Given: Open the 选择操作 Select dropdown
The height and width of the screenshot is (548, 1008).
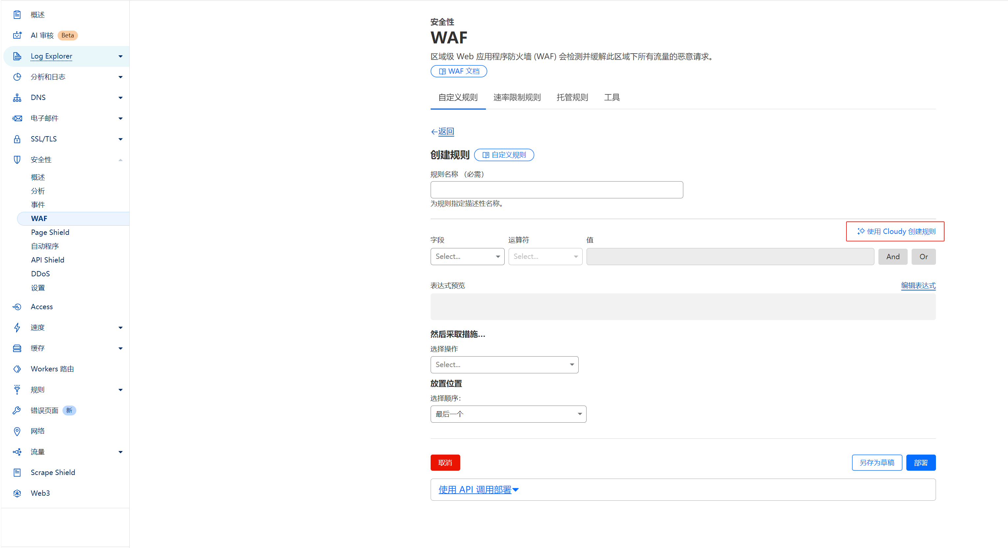Looking at the screenshot, I should tap(504, 364).
